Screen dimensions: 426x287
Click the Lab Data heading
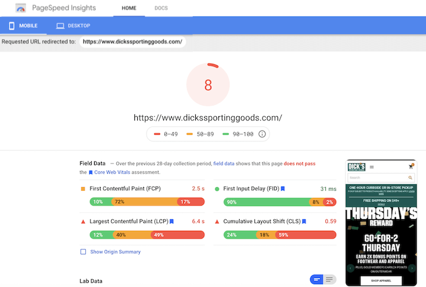pos(91,281)
